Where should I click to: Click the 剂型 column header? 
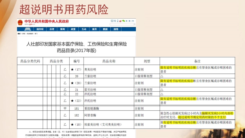click(x=147, y=61)
